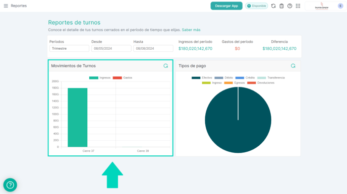This screenshot has height=194, width=347.
Task: Open the Períodos Trimestre dropdown
Action: [x=69, y=48]
